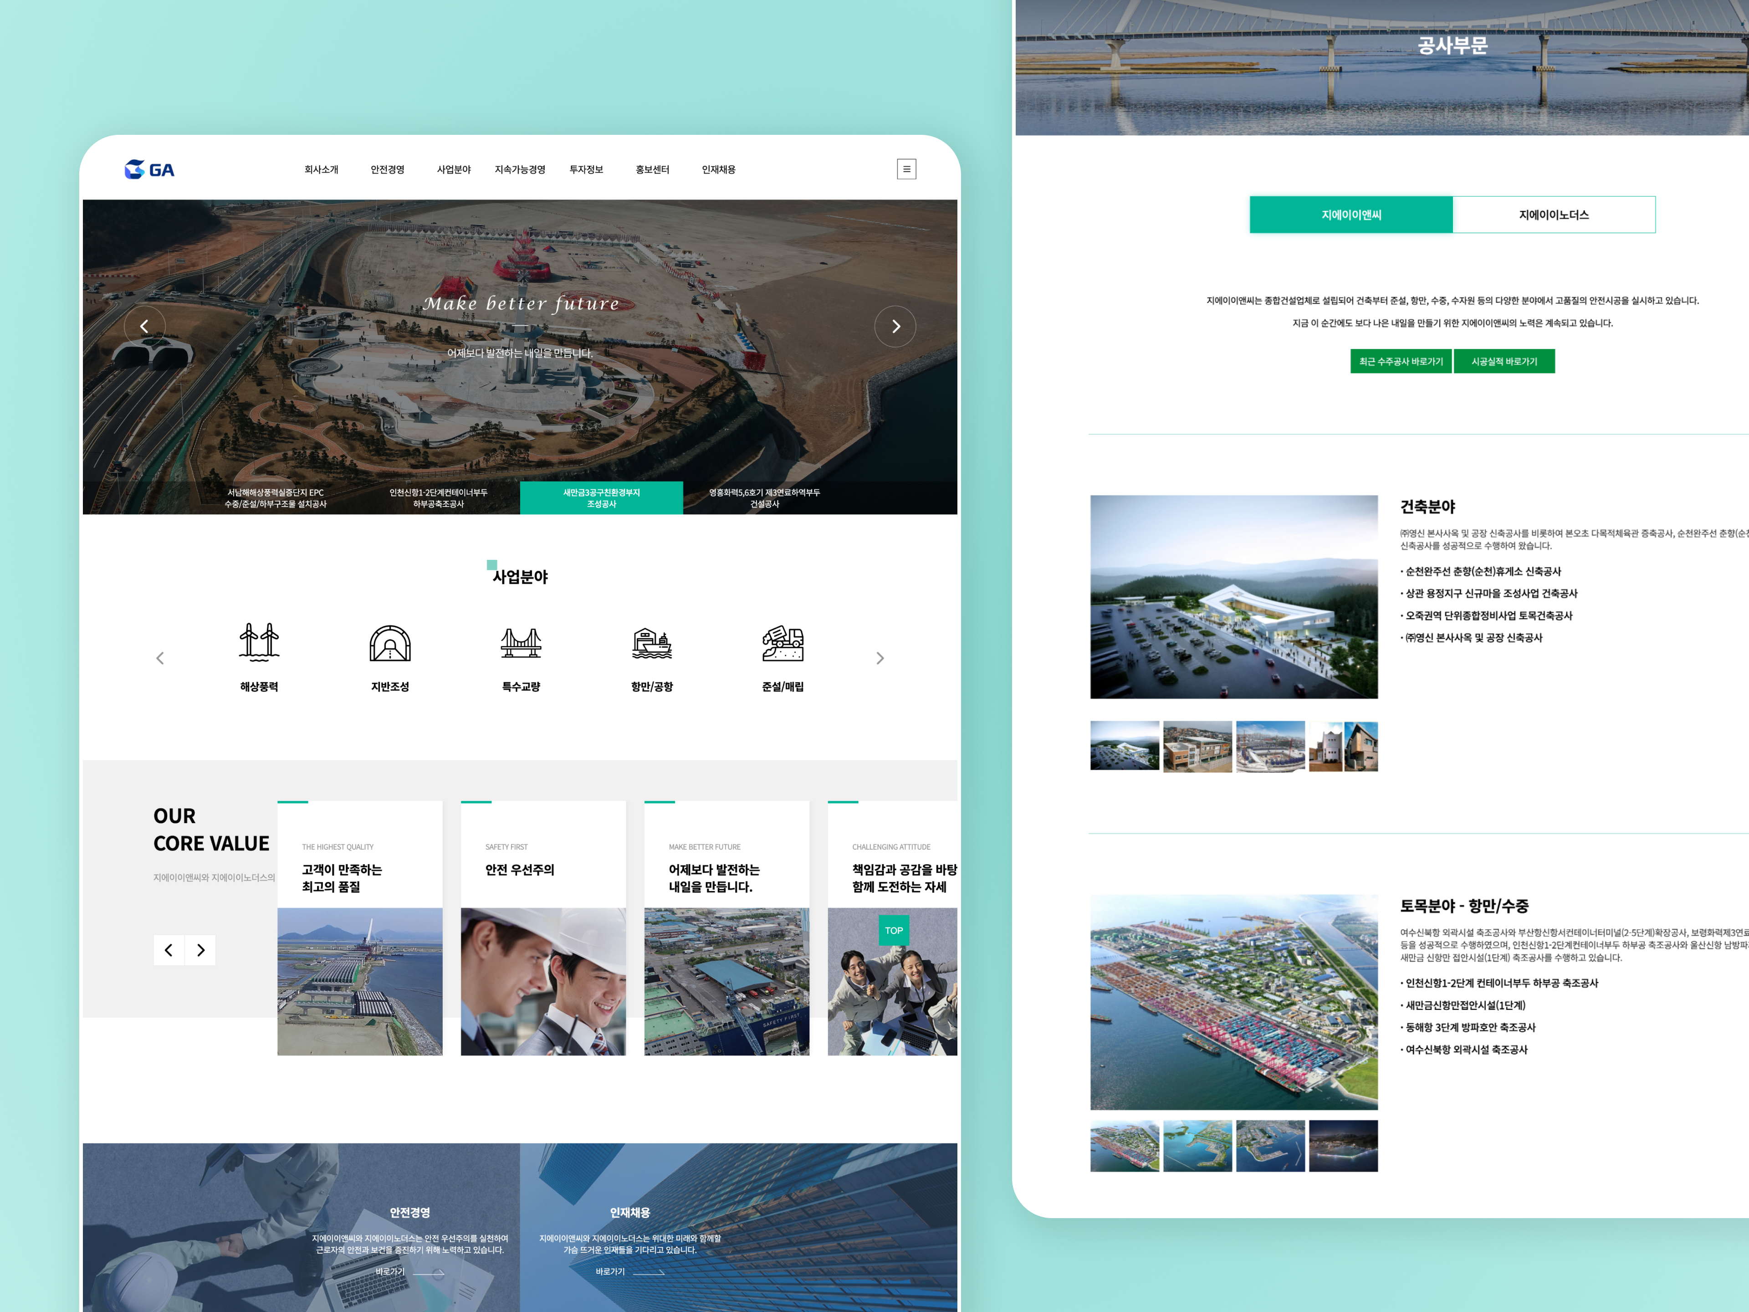Open 회사소개 menu item
Image resolution: width=1749 pixels, height=1312 pixels.
pos(321,170)
